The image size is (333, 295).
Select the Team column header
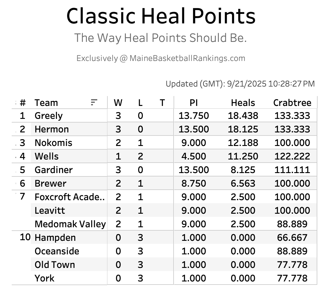tap(46, 103)
